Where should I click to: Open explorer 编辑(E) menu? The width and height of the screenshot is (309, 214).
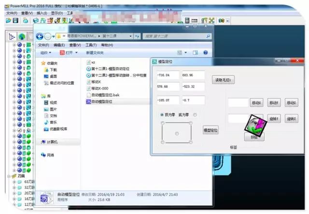pyautogui.click(x=59, y=45)
